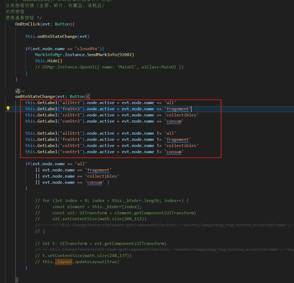Click 'fragement' in the if condition
This screenshot has height=283, width=294.
98,170
